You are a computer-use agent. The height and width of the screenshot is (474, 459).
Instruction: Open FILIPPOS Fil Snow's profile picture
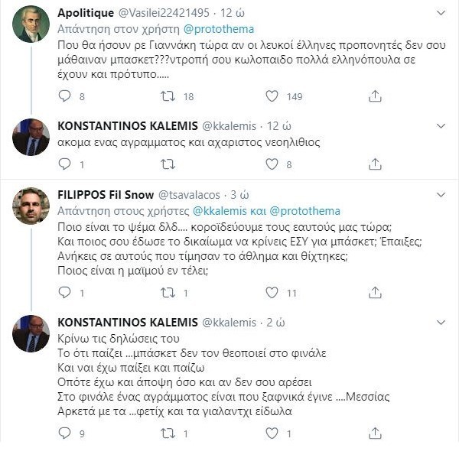[x=31, y=206]
